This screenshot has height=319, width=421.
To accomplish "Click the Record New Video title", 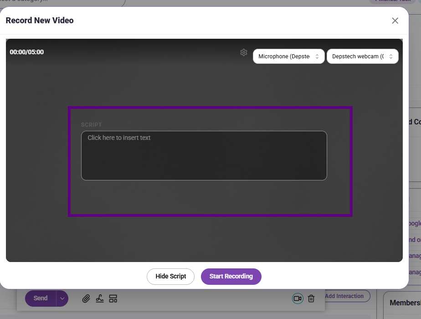I will tap(40, 21).
